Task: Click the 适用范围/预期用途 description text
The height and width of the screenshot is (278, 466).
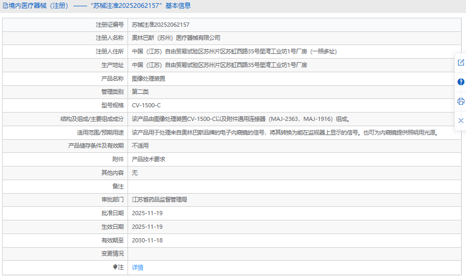Action: coord(285,132)
